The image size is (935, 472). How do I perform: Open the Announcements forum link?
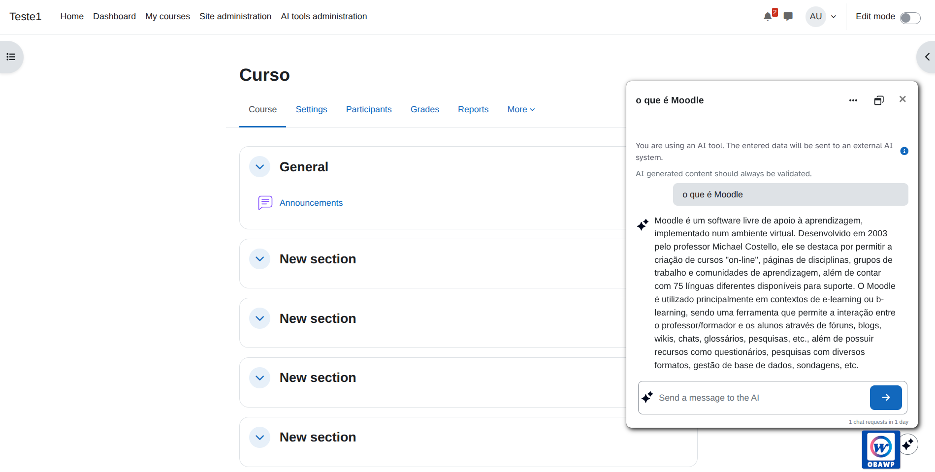tap(311, 203)
